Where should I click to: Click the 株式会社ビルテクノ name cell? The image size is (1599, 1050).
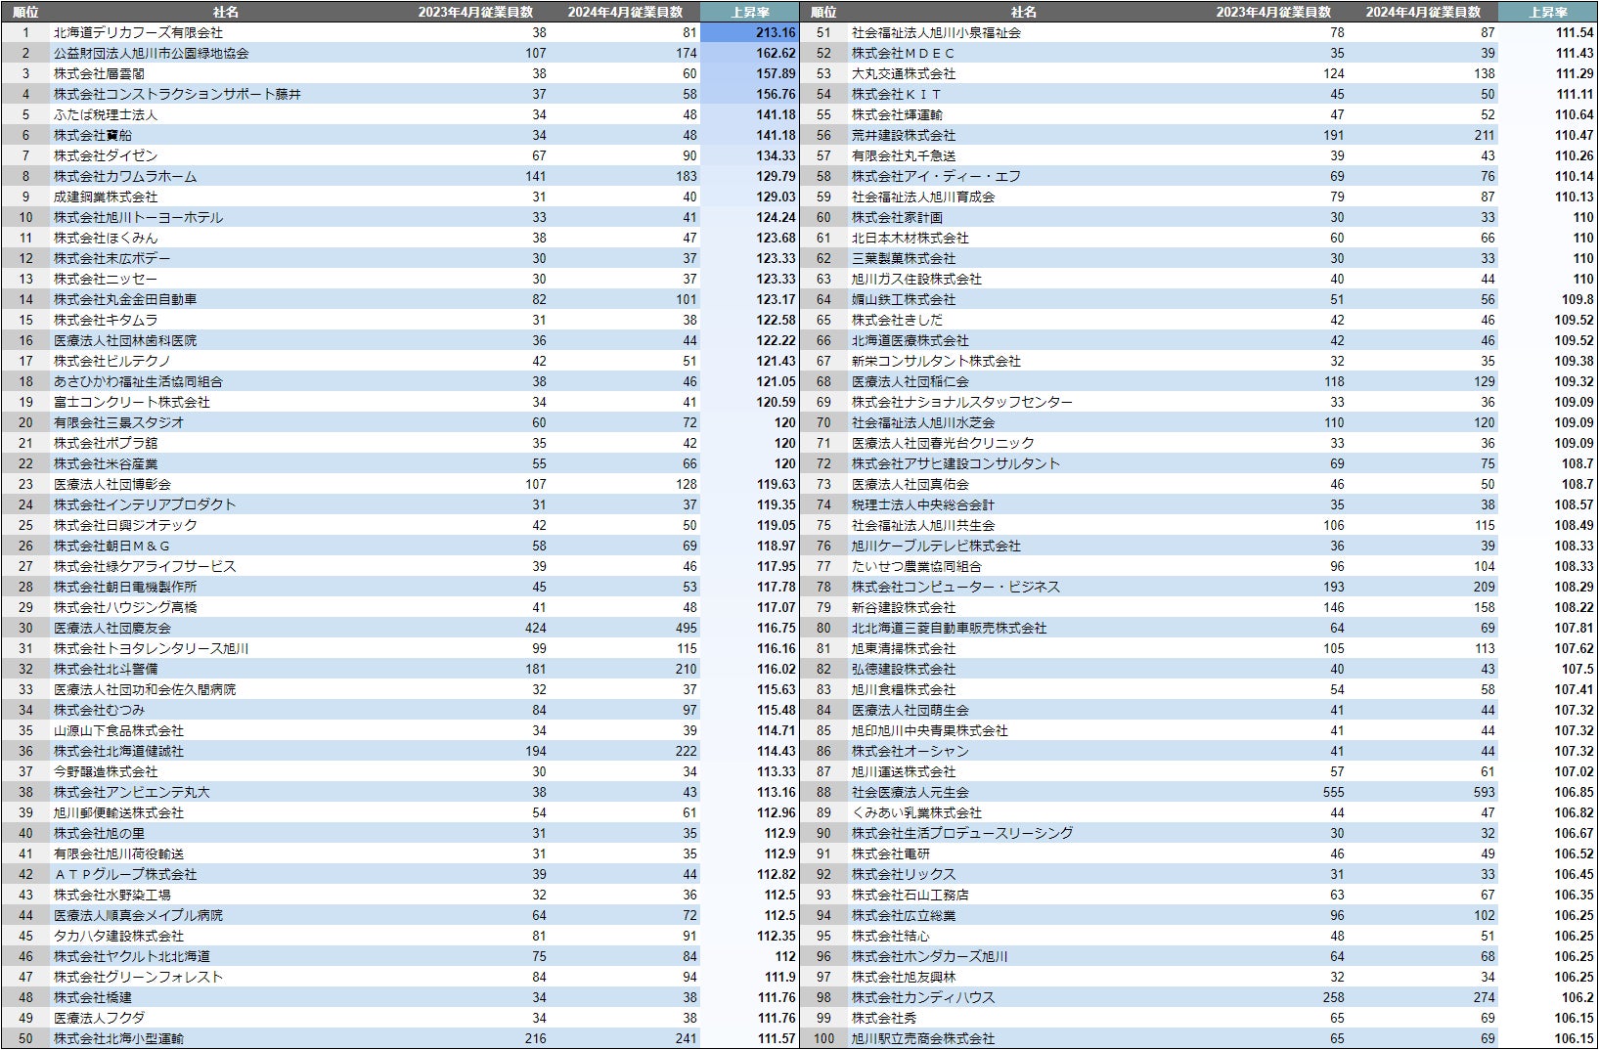[x=112, y=361]
